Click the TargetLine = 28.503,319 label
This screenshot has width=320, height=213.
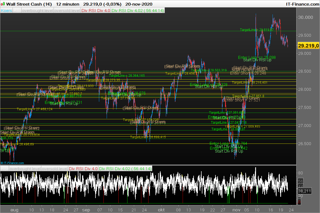tap(209, 70)
